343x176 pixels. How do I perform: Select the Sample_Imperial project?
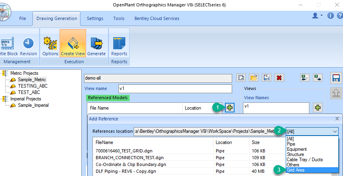[33, 105]
